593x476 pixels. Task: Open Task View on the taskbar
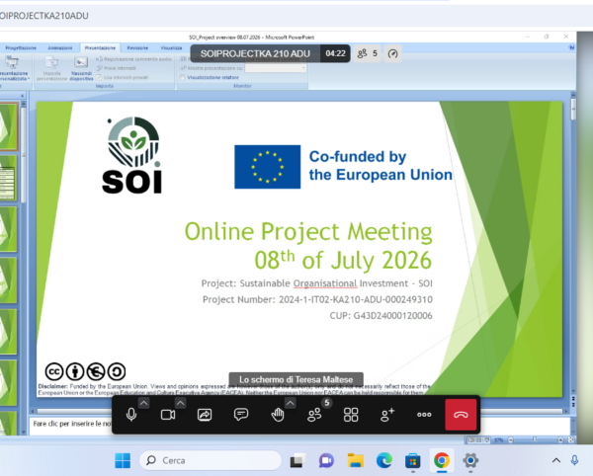pos(298,460)
